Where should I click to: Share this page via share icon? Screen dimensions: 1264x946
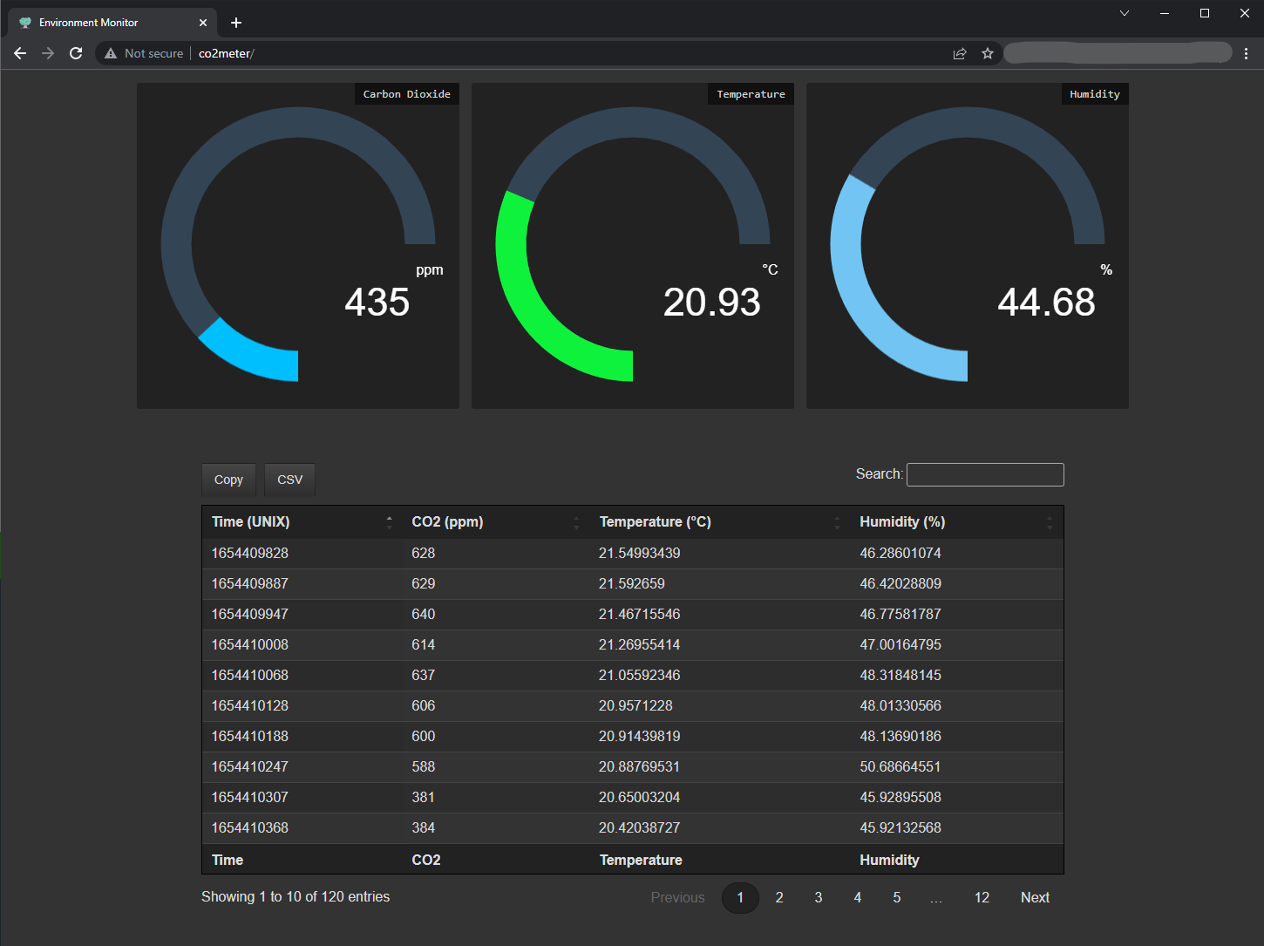point(960,53)
